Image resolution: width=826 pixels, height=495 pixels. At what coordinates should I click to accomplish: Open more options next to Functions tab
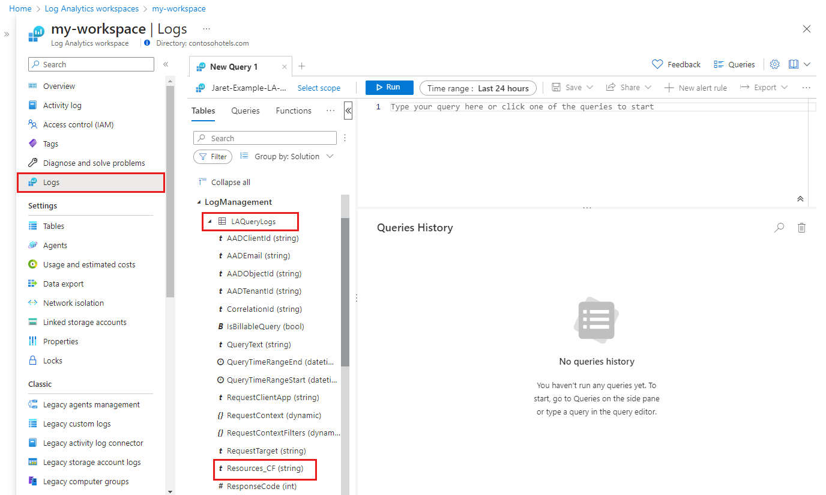[x=330, y=111]
